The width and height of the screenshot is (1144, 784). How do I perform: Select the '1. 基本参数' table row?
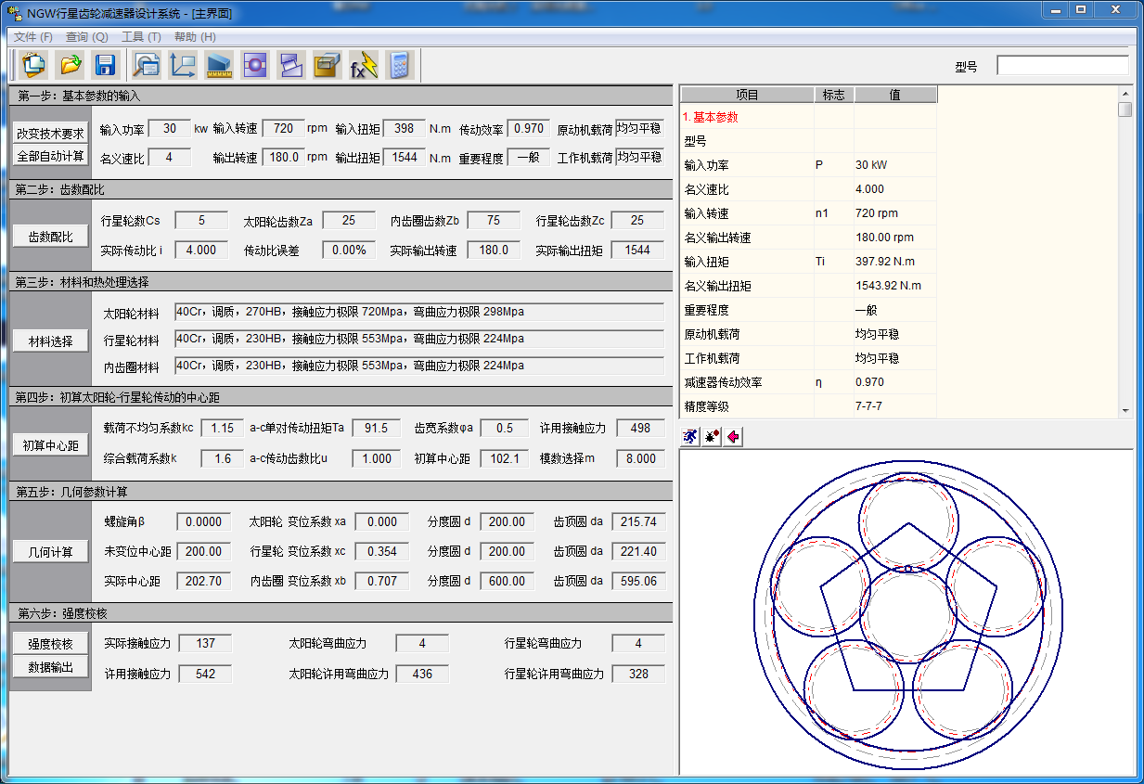point(808,117)
